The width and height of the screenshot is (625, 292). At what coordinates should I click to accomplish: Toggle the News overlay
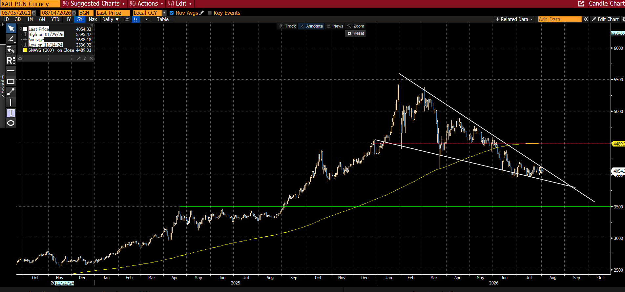[335, 26]
